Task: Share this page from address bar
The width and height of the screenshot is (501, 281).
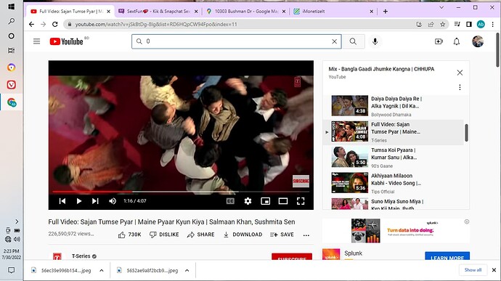Action: tap(431, 24)
